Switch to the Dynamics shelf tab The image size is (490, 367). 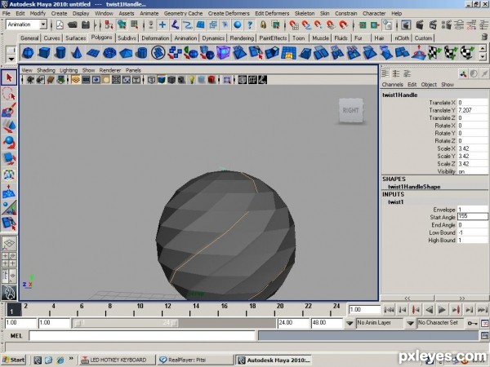click(x=213, y=38)
